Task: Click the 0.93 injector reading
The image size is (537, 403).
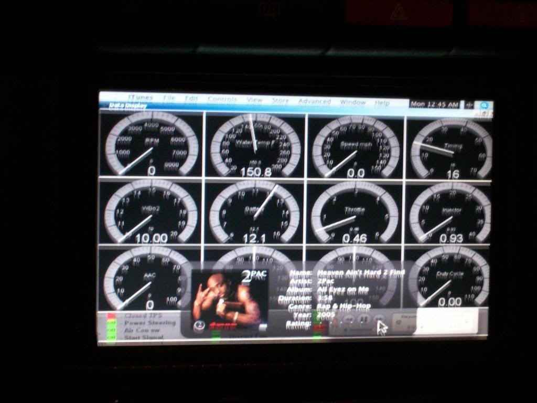Action: coord(452,238)
